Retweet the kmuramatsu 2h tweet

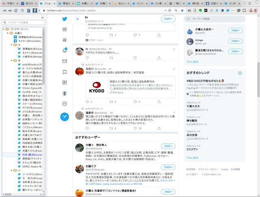111,58
